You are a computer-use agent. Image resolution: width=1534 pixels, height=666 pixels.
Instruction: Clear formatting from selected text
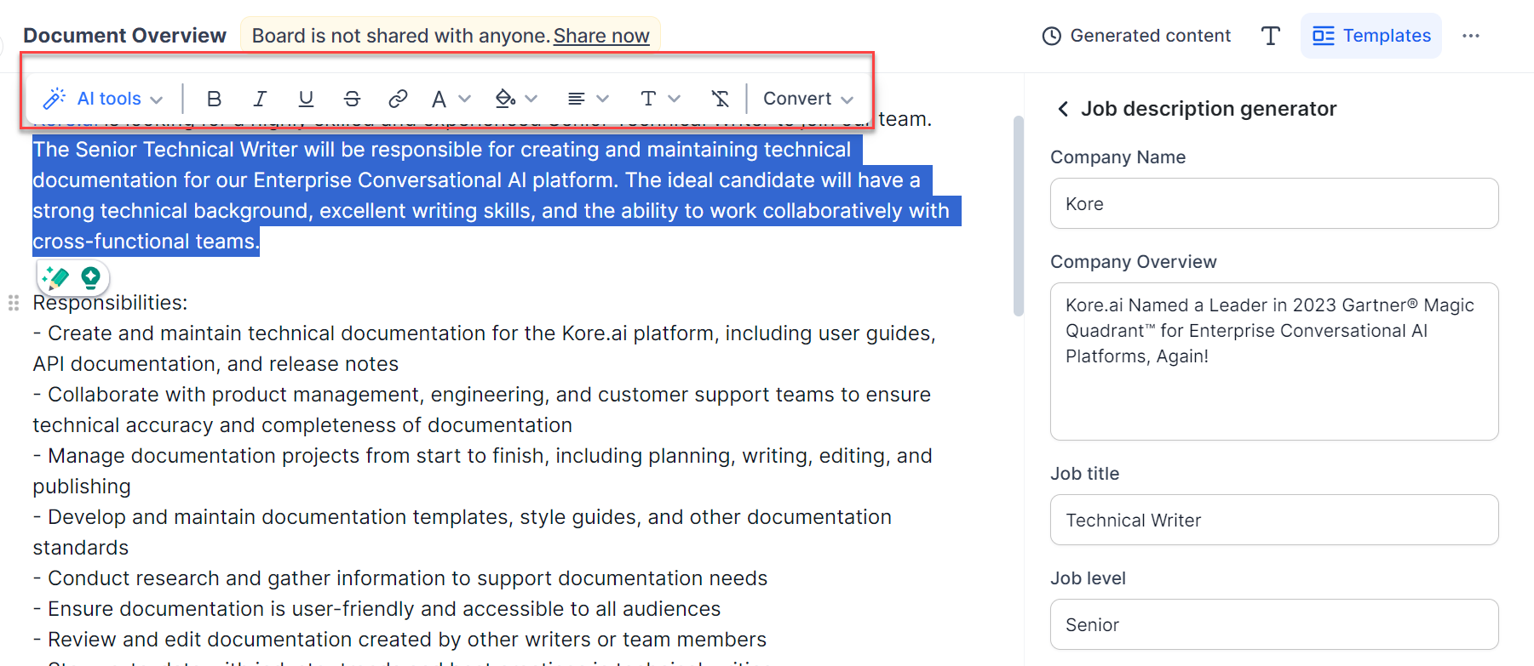point(720,99)
